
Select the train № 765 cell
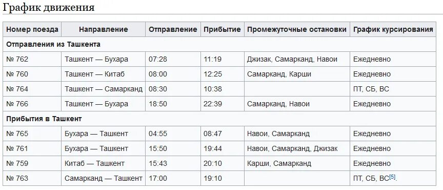tap(32, 134)
